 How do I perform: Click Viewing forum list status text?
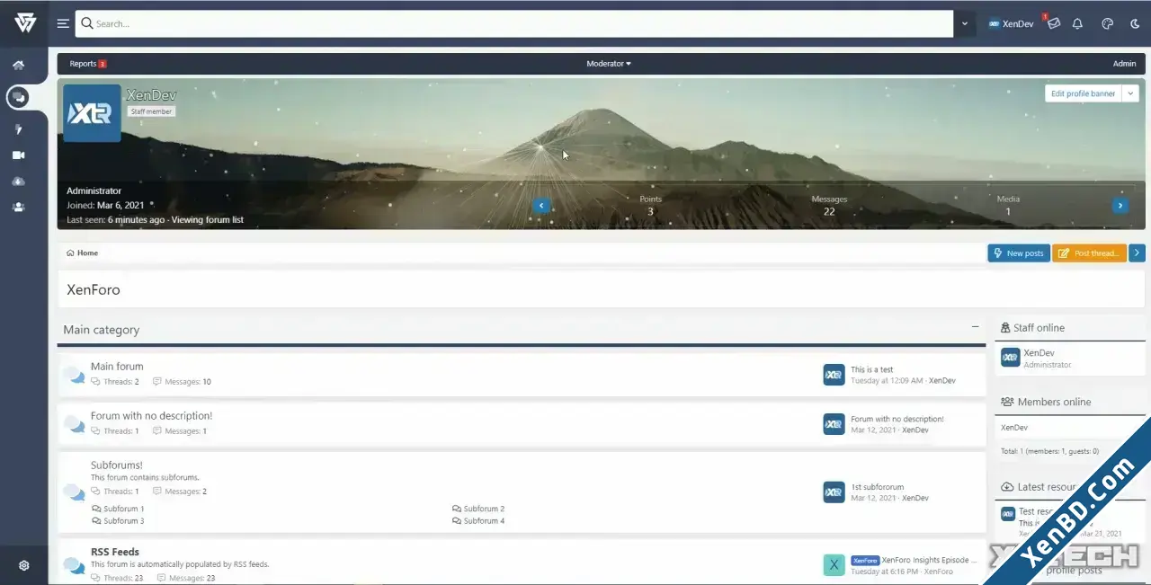(208, 220)
